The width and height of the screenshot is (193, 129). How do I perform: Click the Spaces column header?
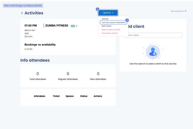pyautogui.click(x=70, y=96)
